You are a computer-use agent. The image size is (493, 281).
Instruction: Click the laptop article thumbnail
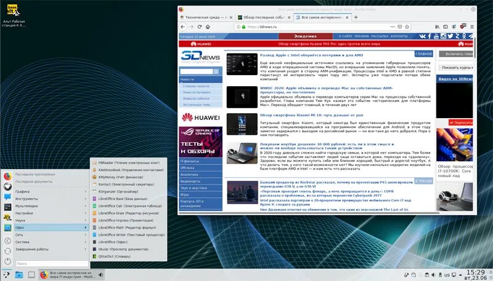(242, 153)
